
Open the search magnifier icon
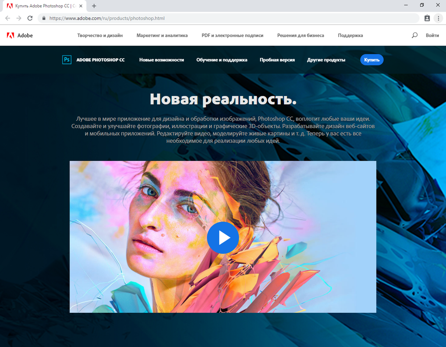(x=415, y=35)
